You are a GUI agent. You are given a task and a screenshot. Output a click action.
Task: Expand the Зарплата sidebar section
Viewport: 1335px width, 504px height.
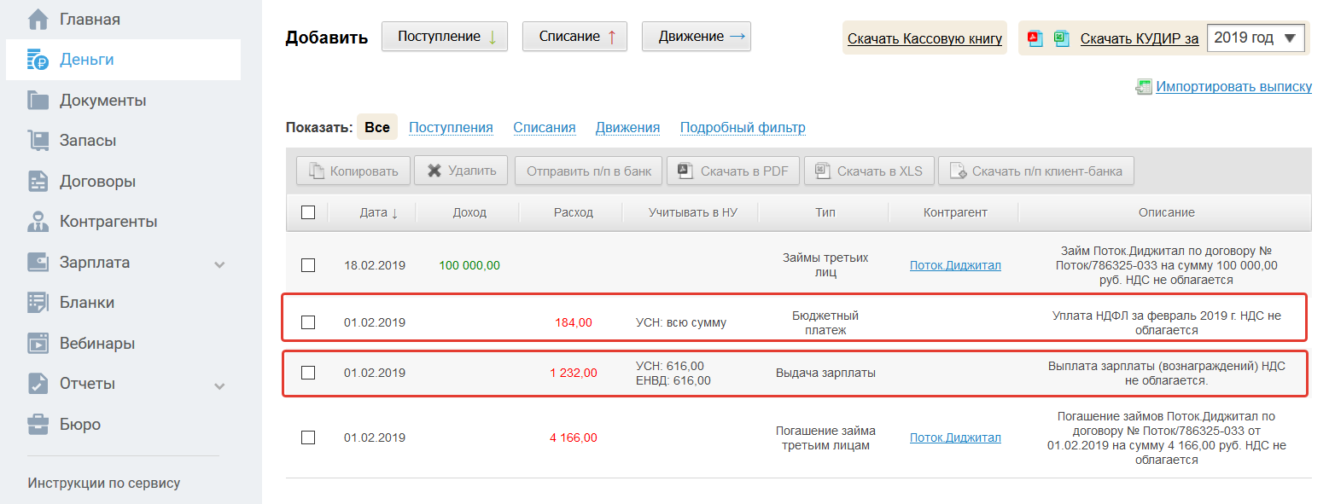219,264
